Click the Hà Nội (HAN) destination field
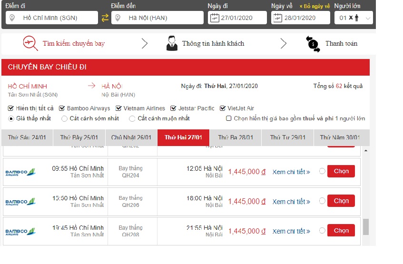 157,18
